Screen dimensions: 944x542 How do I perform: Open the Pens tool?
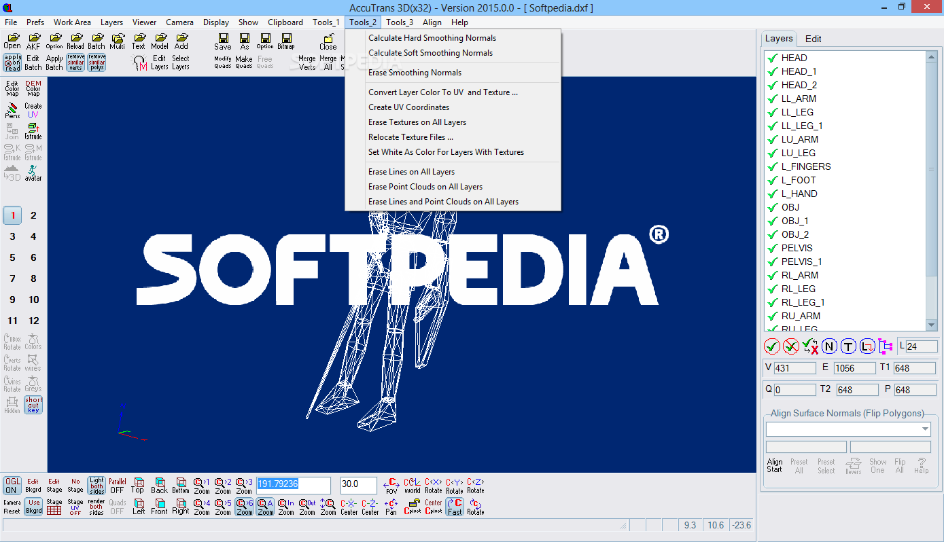[x=12, y=111]
